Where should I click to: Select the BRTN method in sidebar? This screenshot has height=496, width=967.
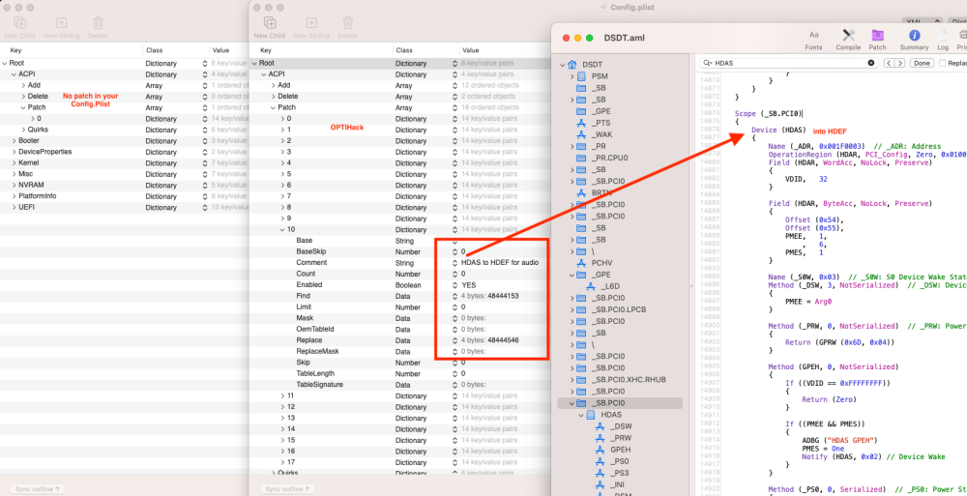(x=601, y=192)
